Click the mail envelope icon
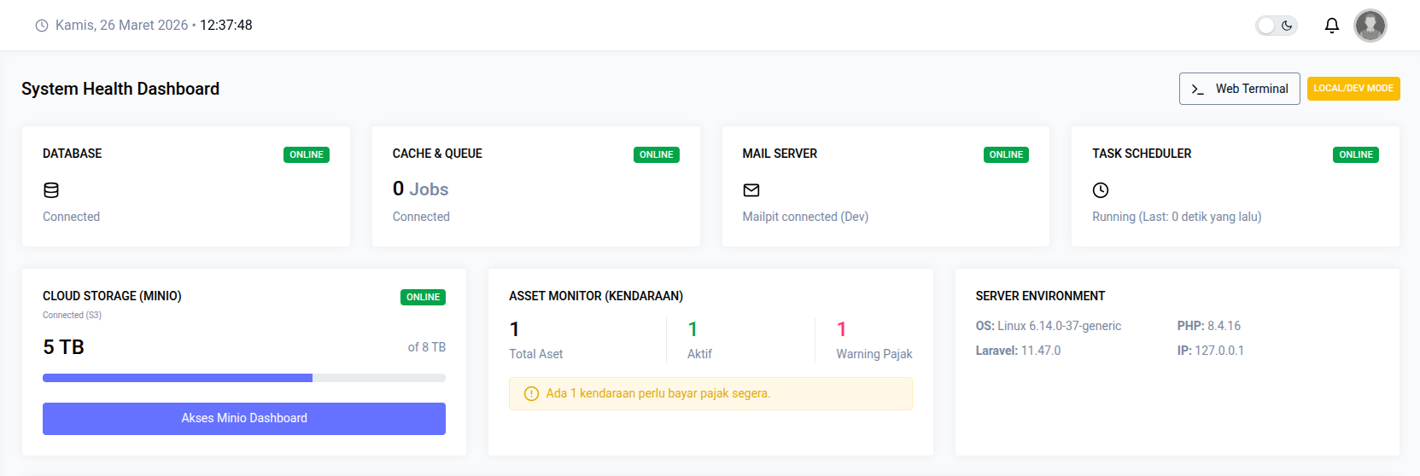Viewport: 1420px width, 476px height. (x=751, y=190)
